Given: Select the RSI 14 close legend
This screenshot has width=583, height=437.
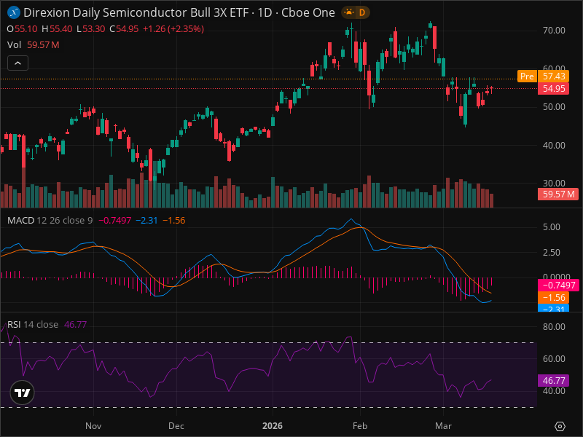Looking at the screenshot, I should (x=33, y=324).
